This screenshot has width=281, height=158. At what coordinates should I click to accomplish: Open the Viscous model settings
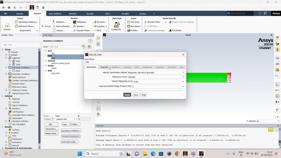click(58, 30)
